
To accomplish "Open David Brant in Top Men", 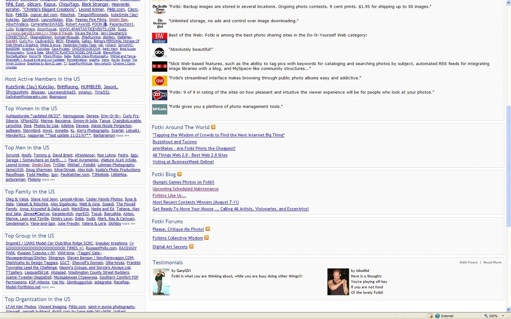I will [62, 155].
